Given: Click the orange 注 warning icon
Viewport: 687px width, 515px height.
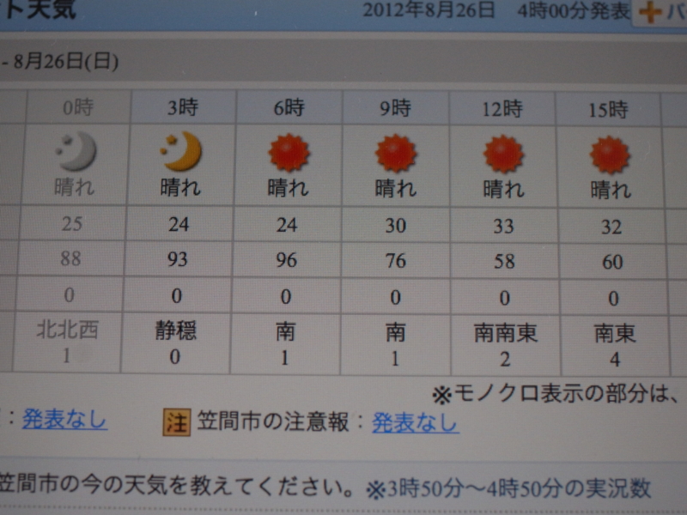Looking at the screenshot, I should tap(177, 422).
